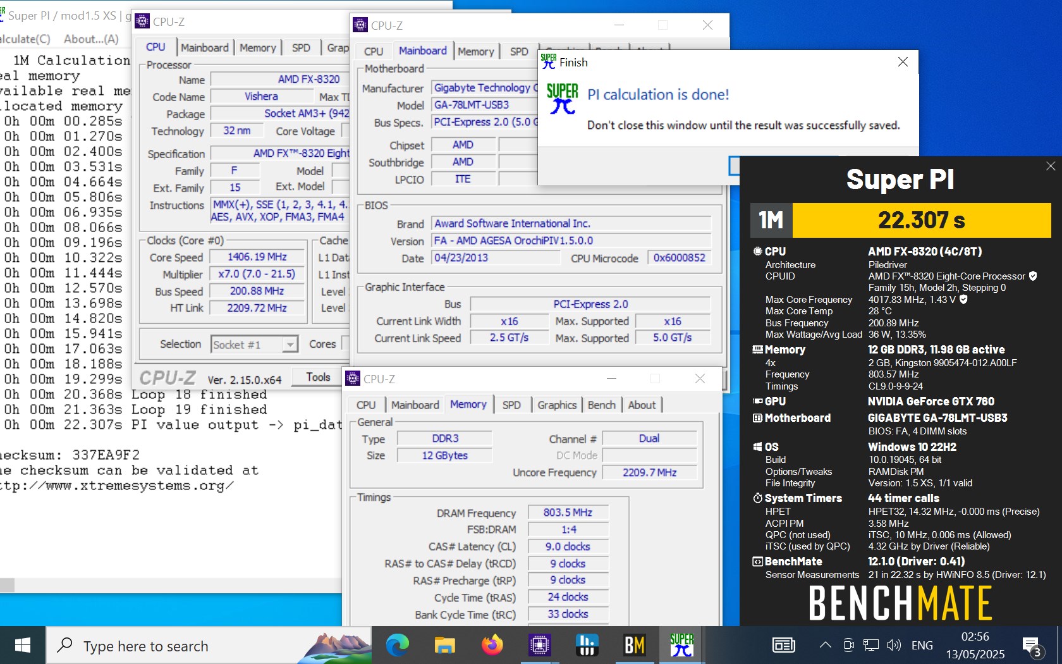Click the Motherboard section icon in BenchMate
Viewport: 1062px width, 664px height.
(x=757, y=418)
